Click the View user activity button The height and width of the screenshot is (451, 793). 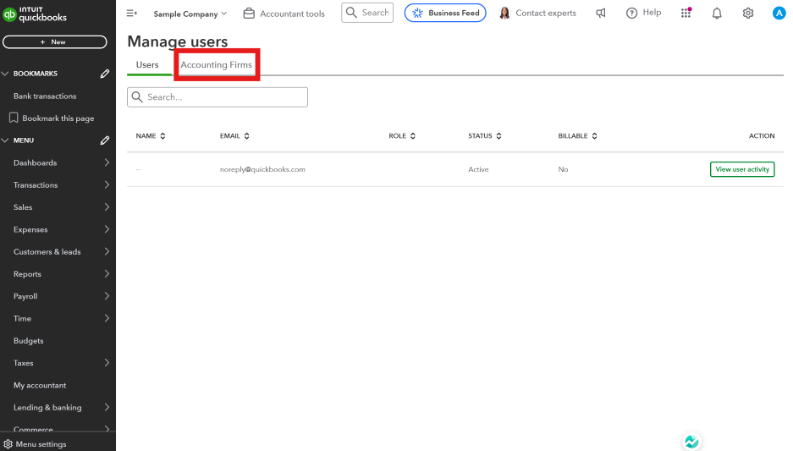tap(742, 169)
